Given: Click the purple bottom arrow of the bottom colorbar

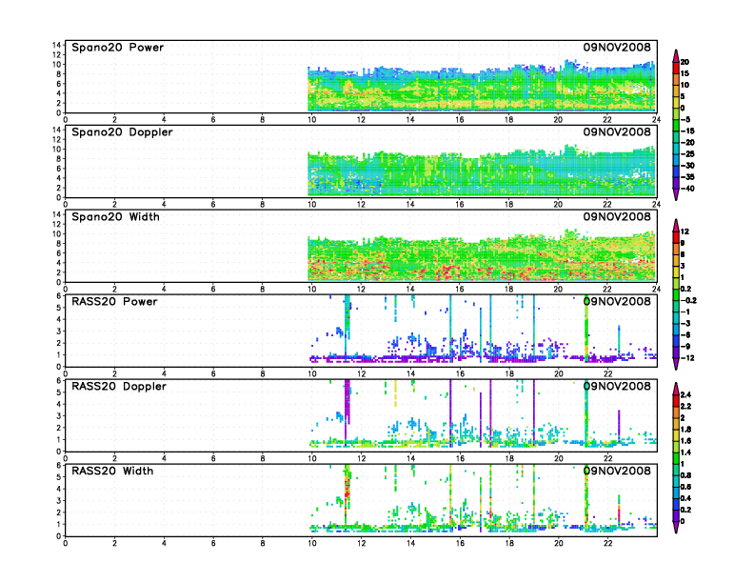Looking at the screenshot, I should tap(676, 527).
